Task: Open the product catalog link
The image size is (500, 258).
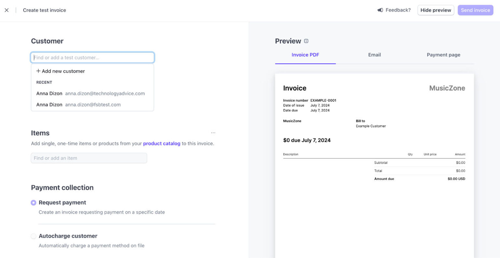Action: 162,143
